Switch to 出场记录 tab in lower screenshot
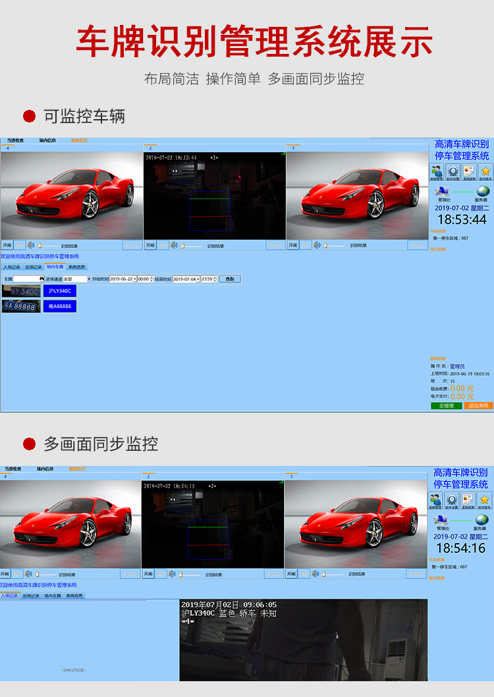 point(31,596)
